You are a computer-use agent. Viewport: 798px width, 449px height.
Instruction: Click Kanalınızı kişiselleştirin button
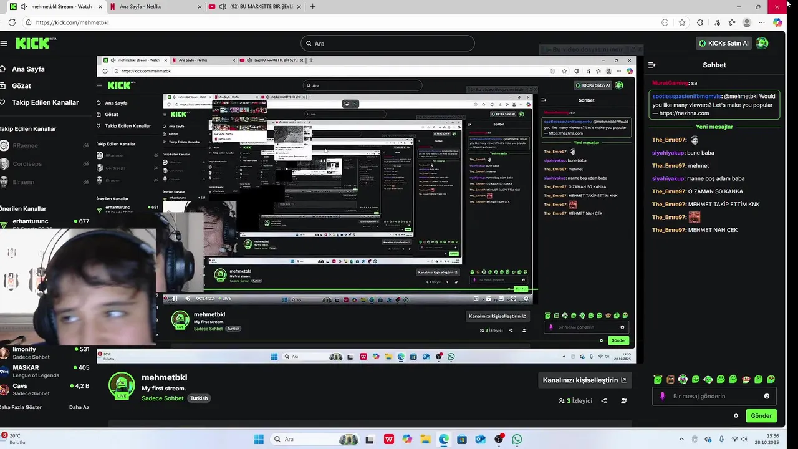[584, 380]
